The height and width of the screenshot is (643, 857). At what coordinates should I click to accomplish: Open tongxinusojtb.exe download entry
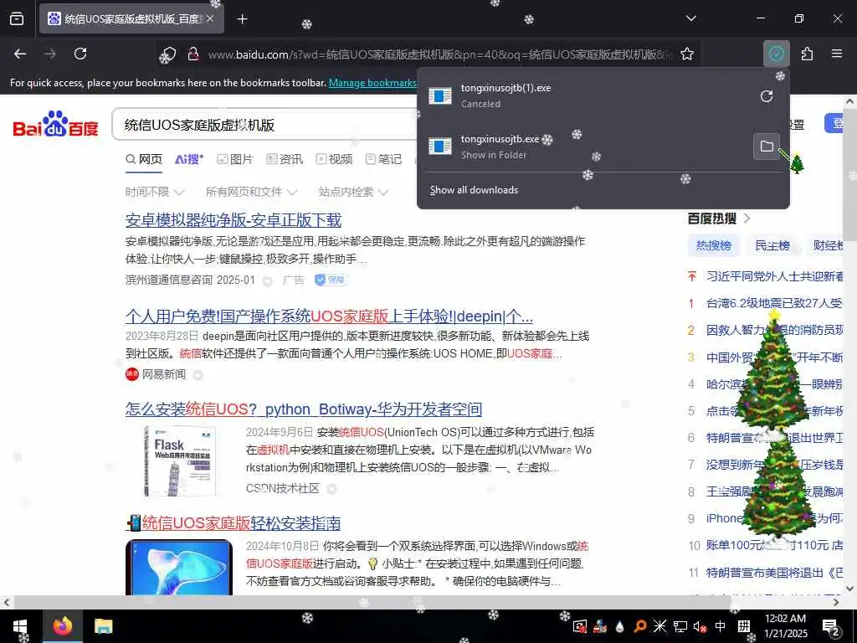[x=586, y=147]
